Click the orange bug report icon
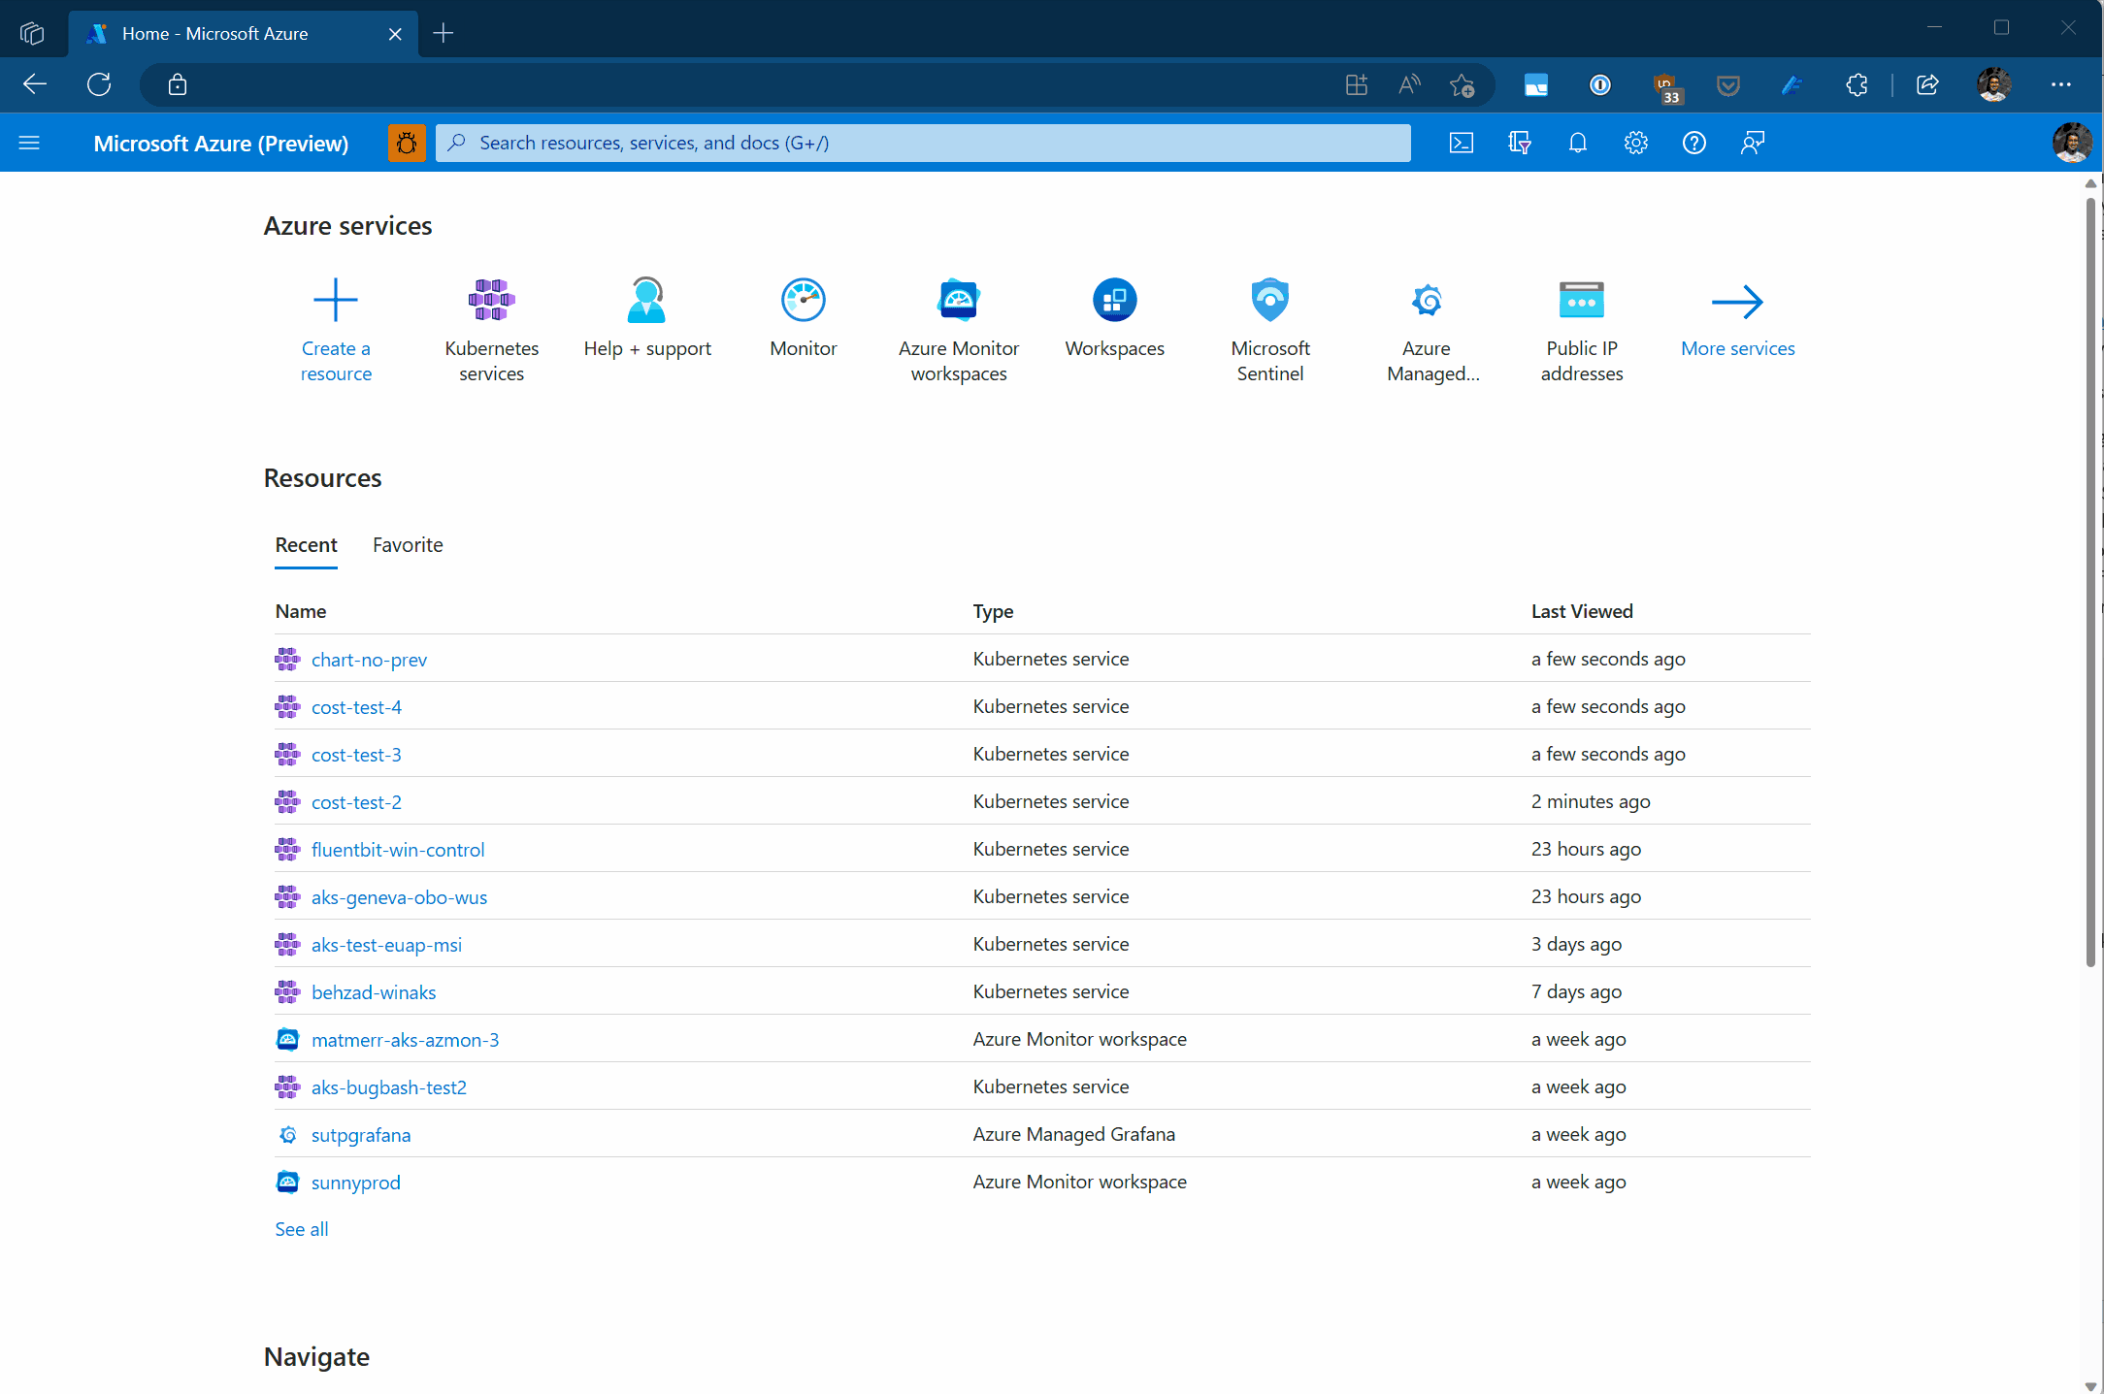Screen dimensions: 2104x1394 tap(407, 143)
